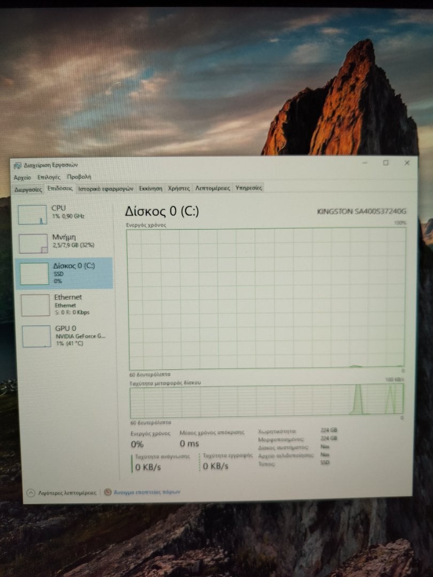Click the Μνήμη mini graph thumbnail
Image resolution: width=433 pixels, height=577 pixels.
[x=34, y=244]
